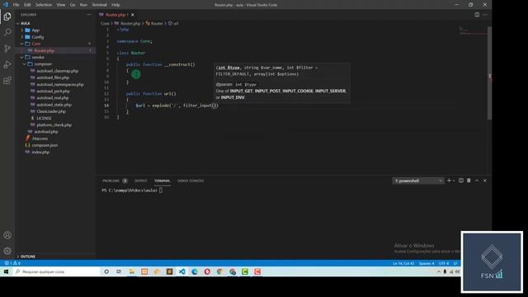Click the Core folder in the breadcrumb

[105, 24]
